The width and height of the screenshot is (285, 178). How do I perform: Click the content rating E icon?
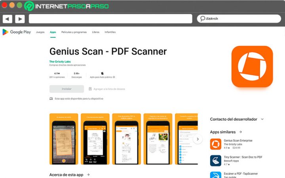point(103,74)
